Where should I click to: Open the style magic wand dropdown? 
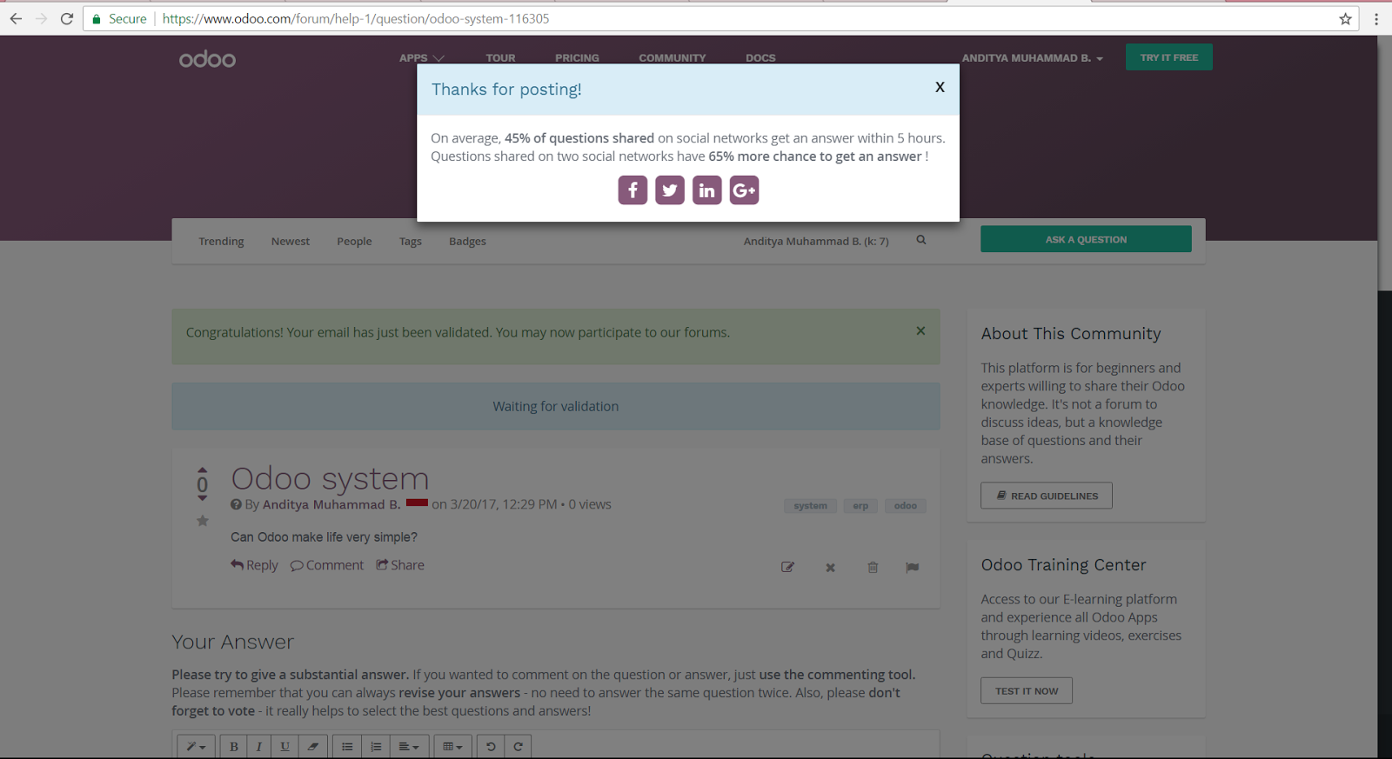(x=196, y=747)
